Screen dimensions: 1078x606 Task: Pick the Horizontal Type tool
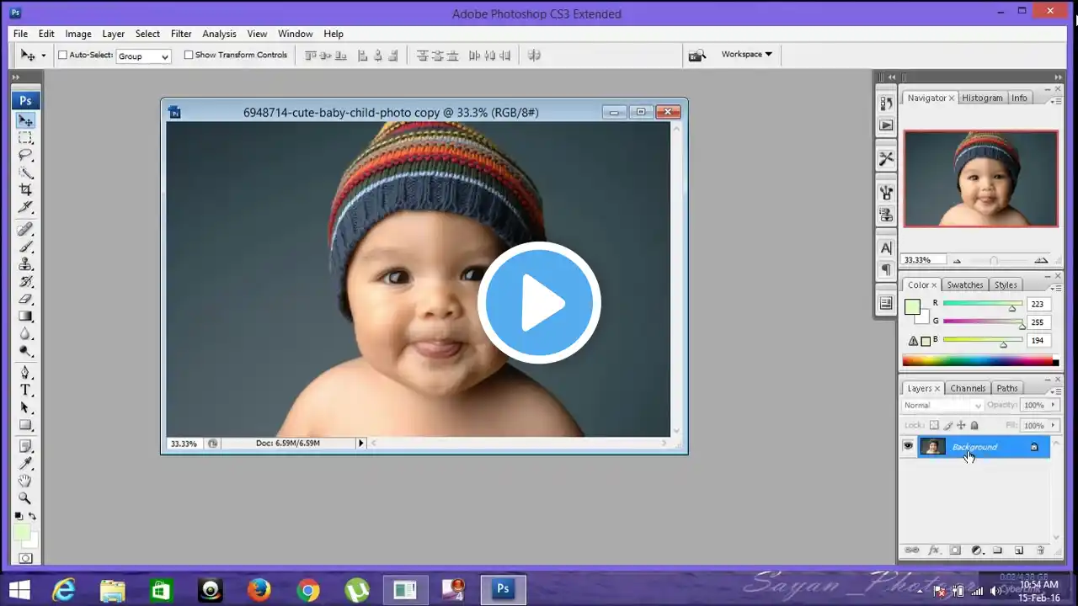click(x=25, y=391)
